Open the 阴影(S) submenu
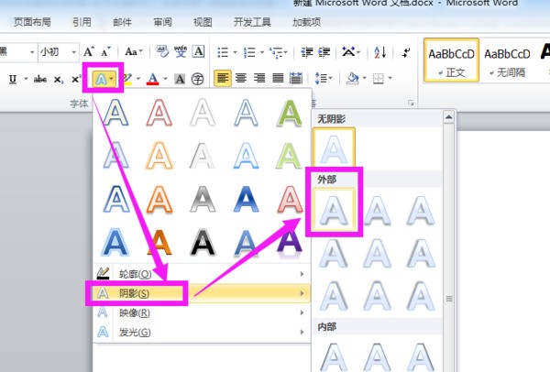The width and height of the screenshot is (550, 372). pyautogui.click(x=202, y=293)
